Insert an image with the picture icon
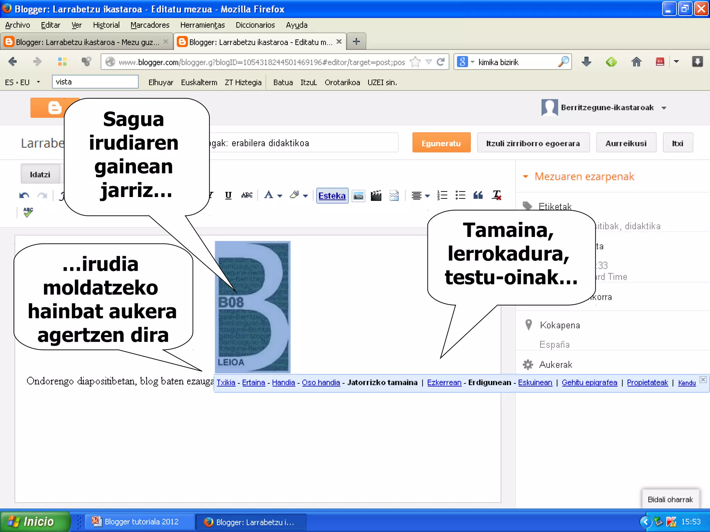 [x=358, y=196]
